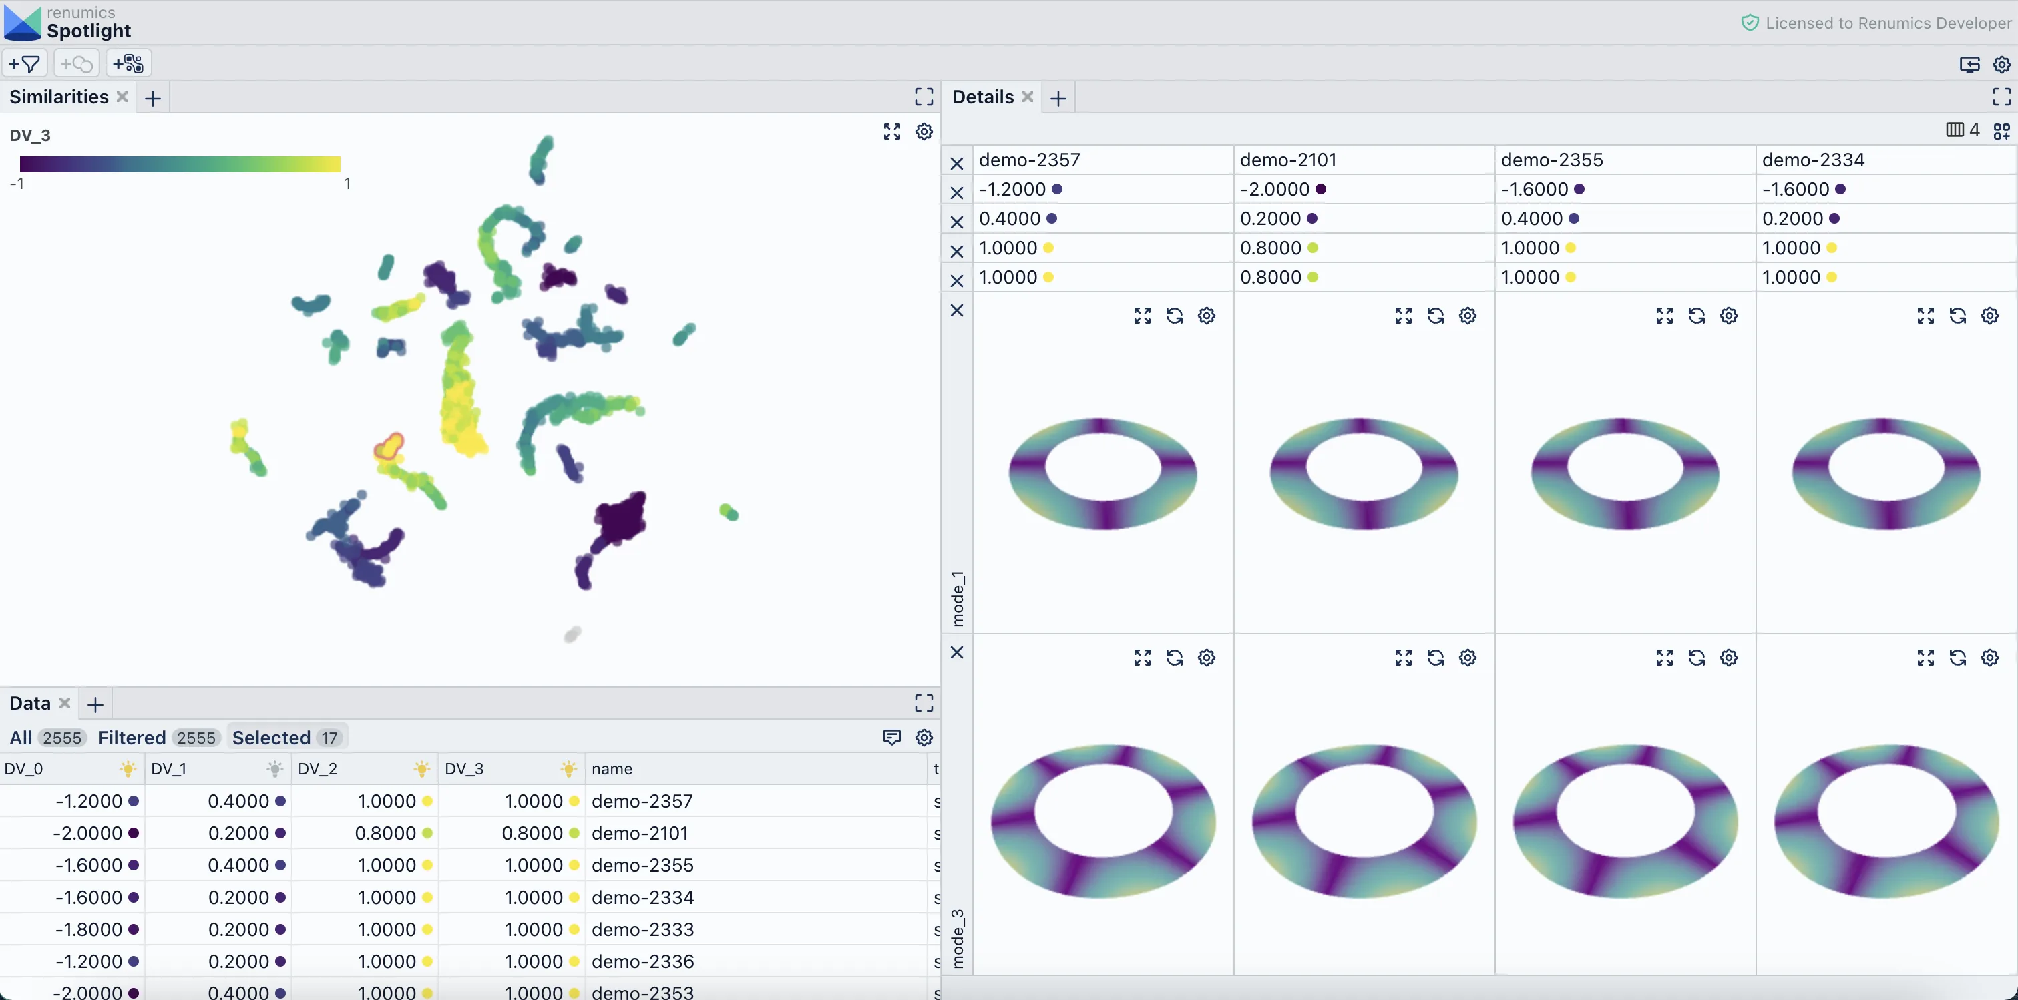Open mode_1 mesh settings for demo-2334
The image size is (2018, 1000).
click(1989, 316)
